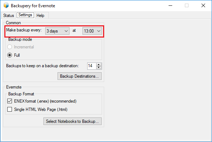Go to the Help tab

tap(41, 16)
